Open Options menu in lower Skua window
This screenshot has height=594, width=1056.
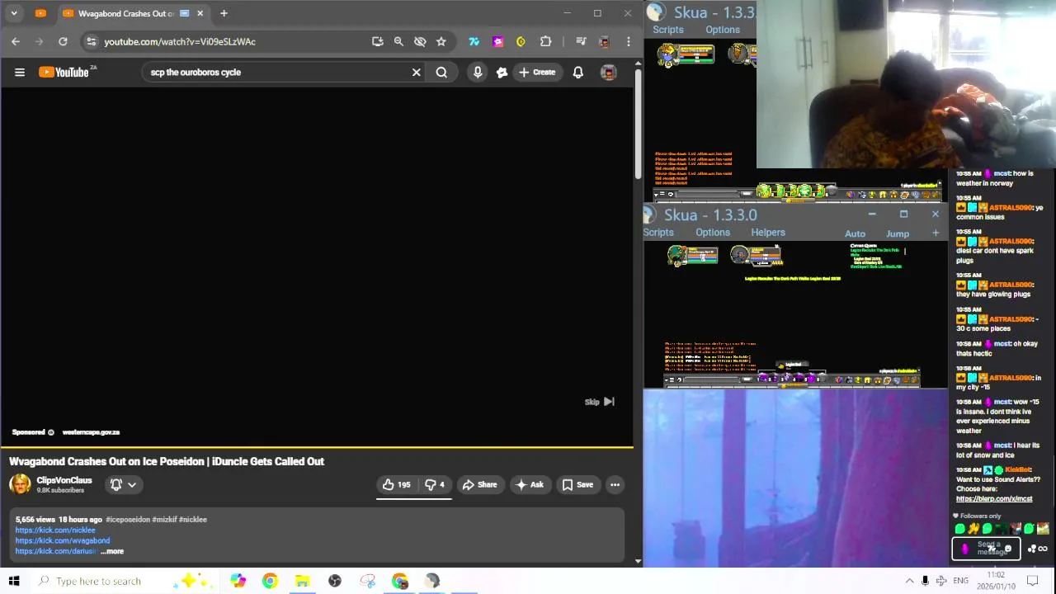(x=713, y=233)
